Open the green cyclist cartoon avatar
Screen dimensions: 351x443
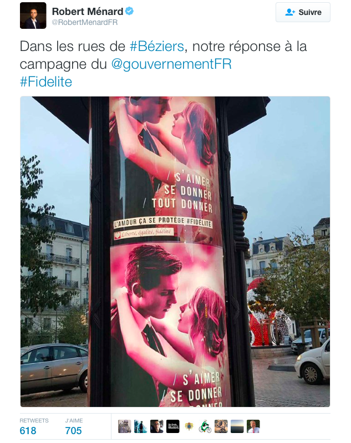205,426
